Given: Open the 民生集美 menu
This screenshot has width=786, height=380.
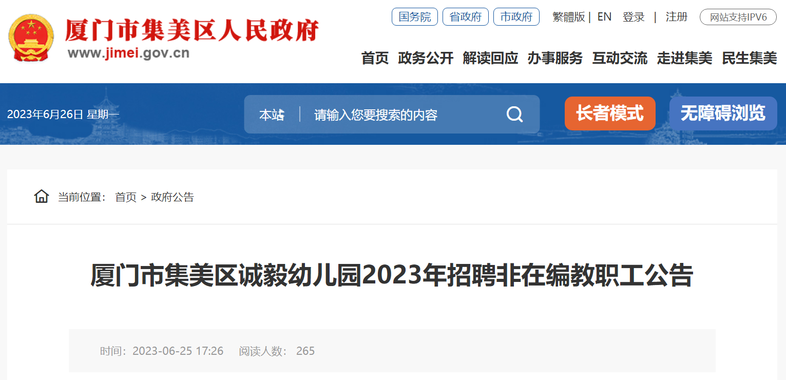Looking at the screenshot, I should click(x=750, y=58).
